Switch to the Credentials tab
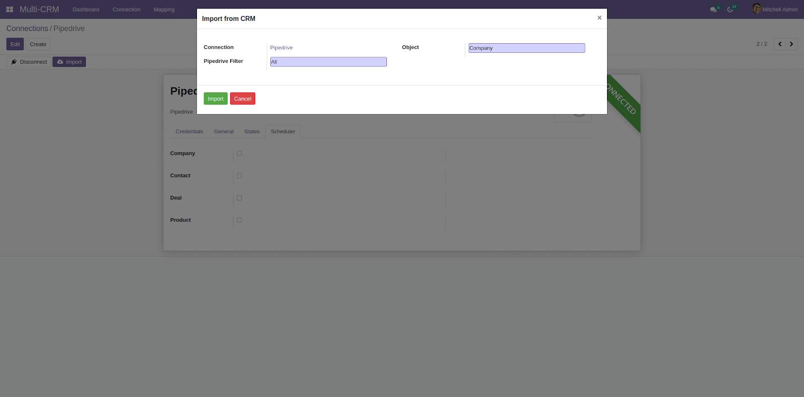 [x=189, y=132]
